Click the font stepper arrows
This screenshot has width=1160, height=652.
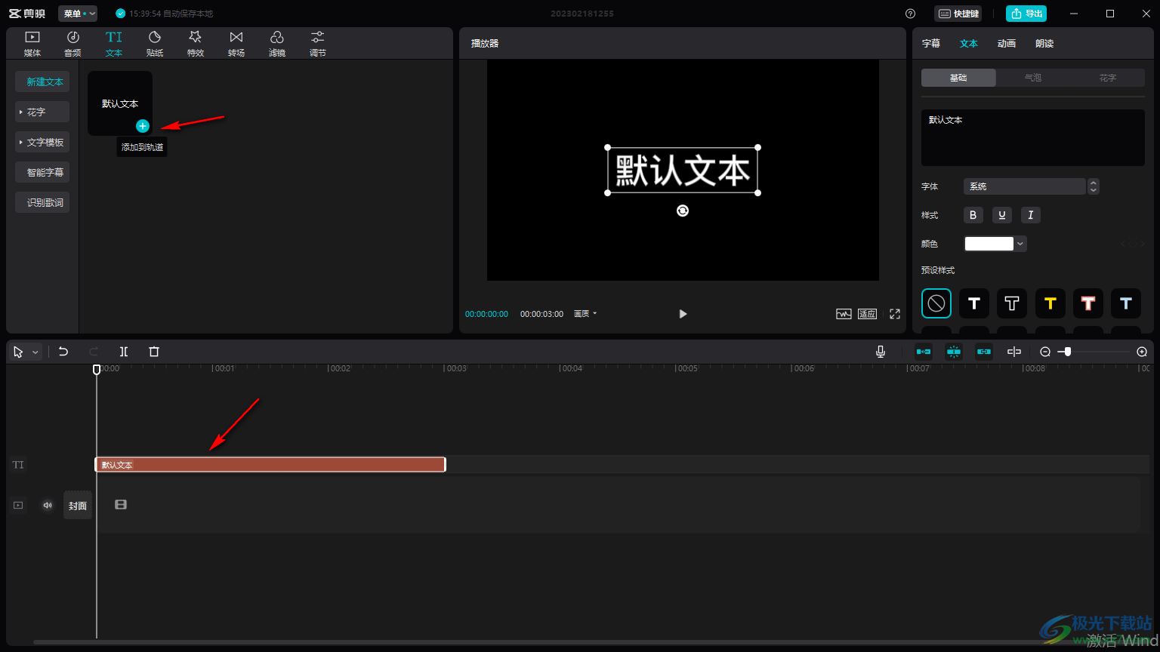[x=1093, y=186]
